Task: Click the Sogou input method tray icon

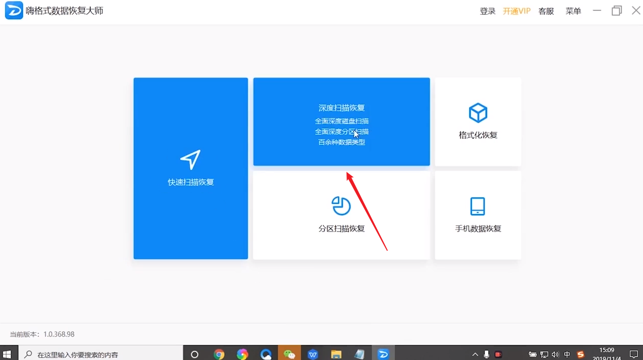Action: click(x=580, y=354)
